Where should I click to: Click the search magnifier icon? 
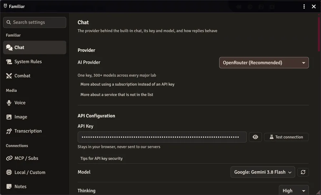click(9, 22)
